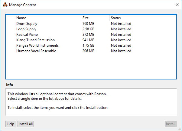182x131 pixels.
Task: Open Help for content management
Action: 11,124
